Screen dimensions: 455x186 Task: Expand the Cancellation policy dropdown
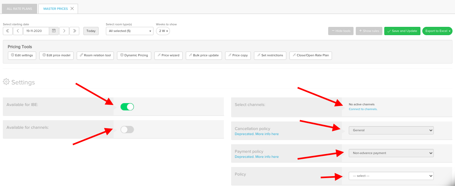(x=391, y=130)
